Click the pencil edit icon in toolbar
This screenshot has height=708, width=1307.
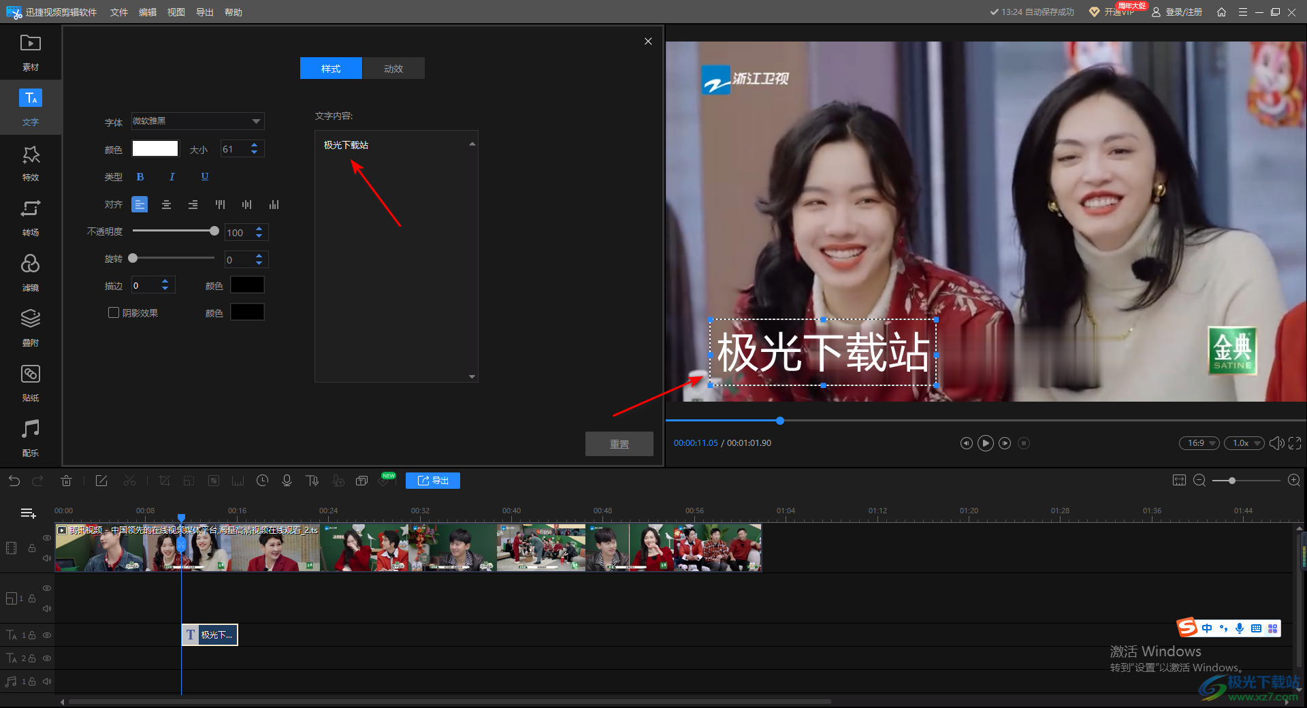point(101,481)
